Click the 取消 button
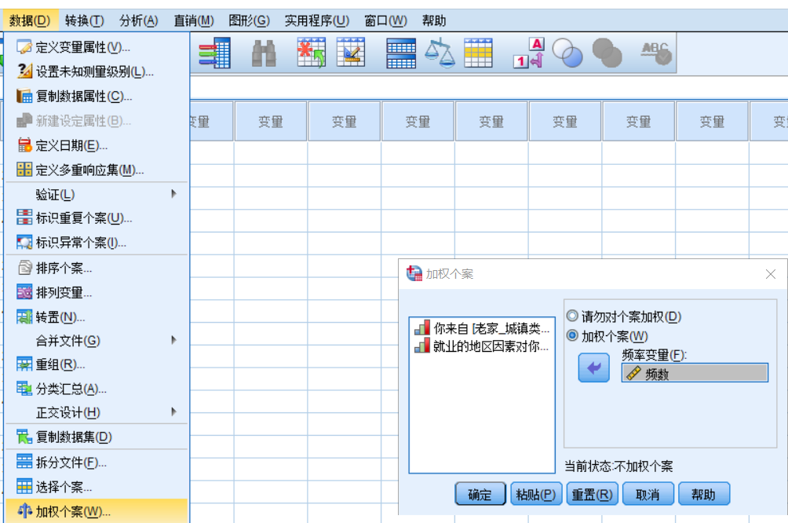The width and height of the screenshot is (788, 523). pyautogui.click(x=648, y=494)
